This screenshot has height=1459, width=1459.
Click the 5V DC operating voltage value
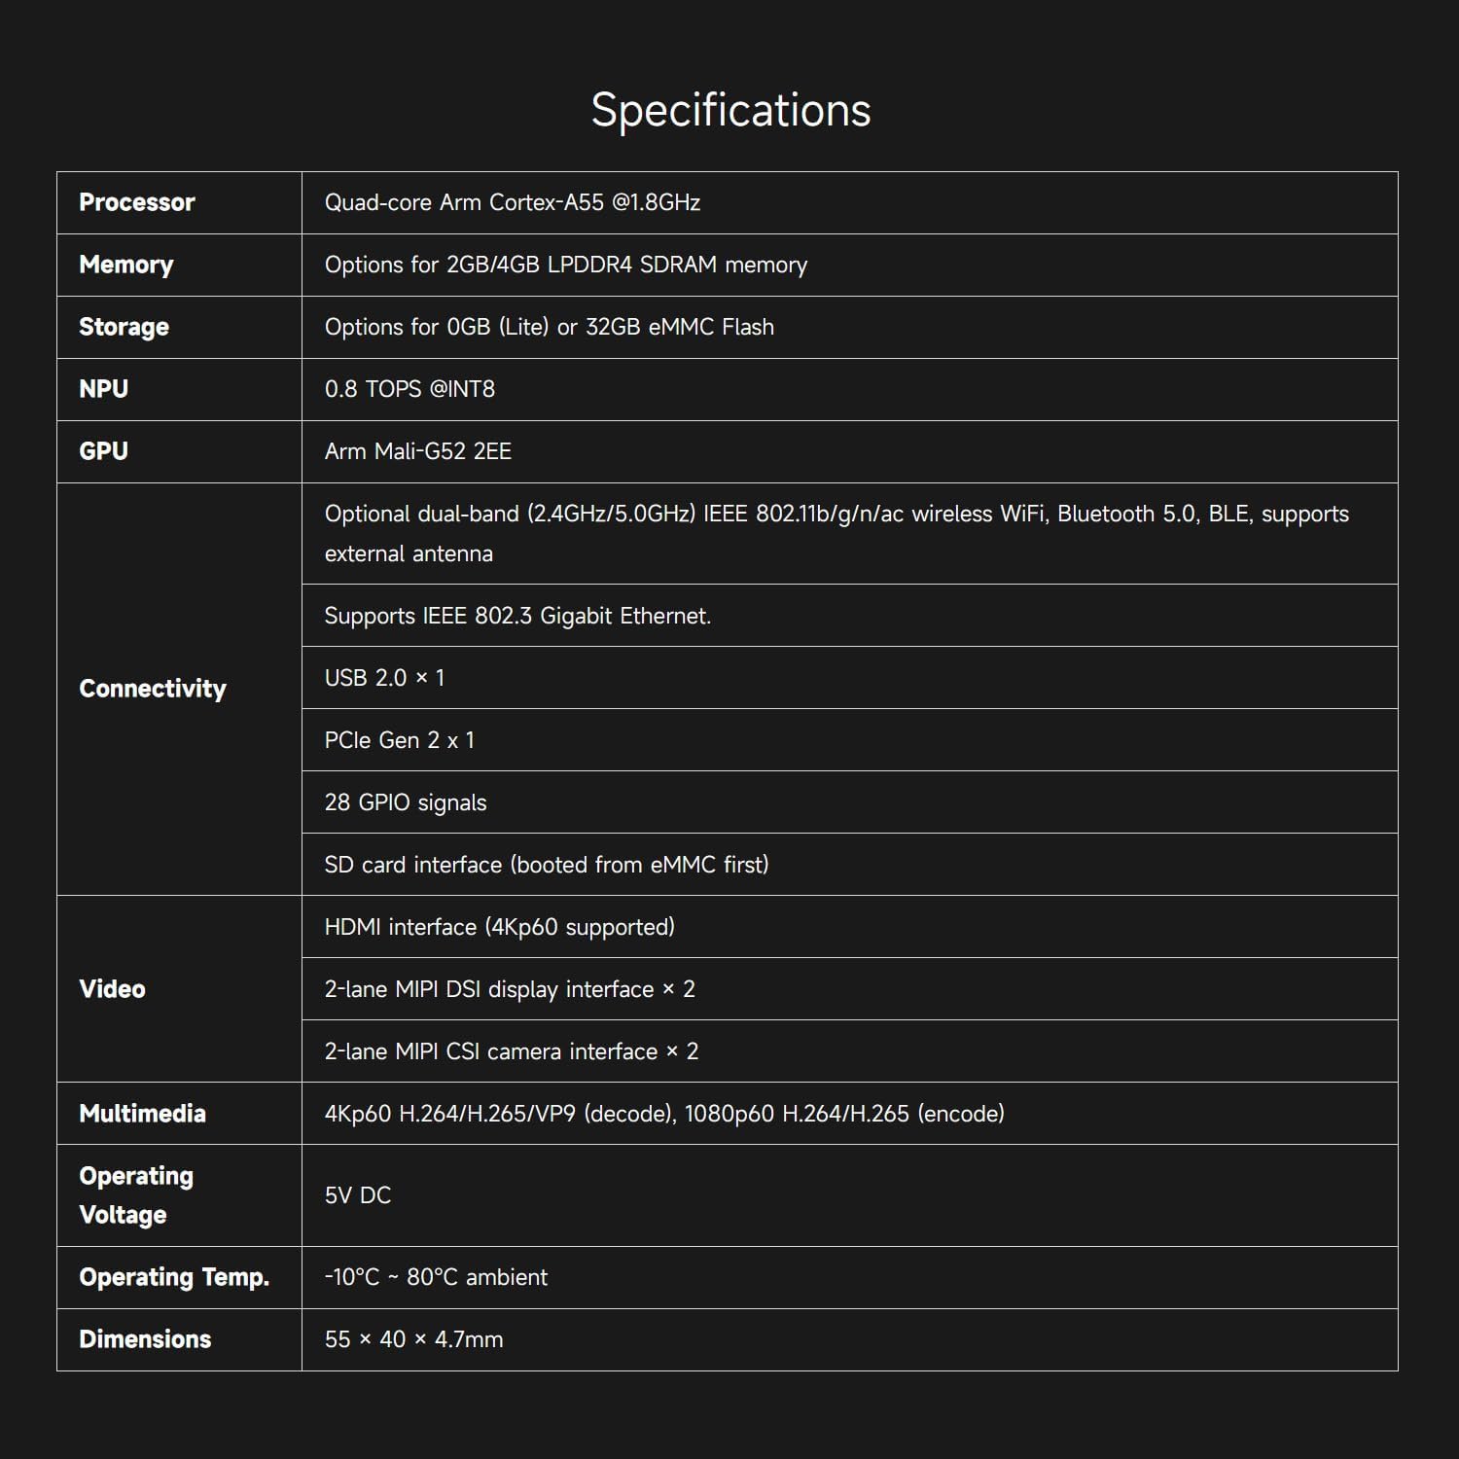[358, 1195]
